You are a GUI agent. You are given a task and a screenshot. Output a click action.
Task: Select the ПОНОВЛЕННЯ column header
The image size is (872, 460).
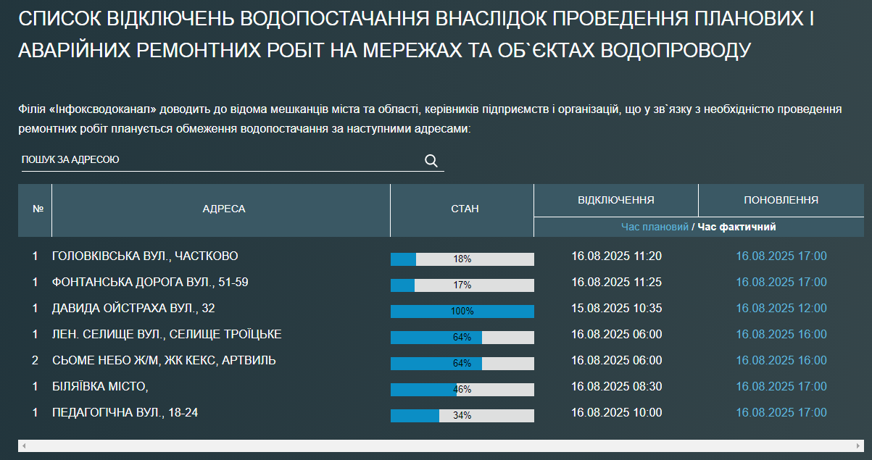[781, 200]
